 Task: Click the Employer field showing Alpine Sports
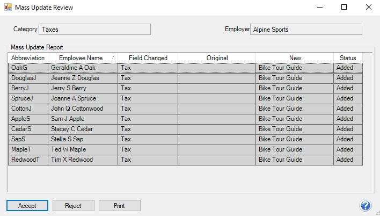tap(306, 30)
